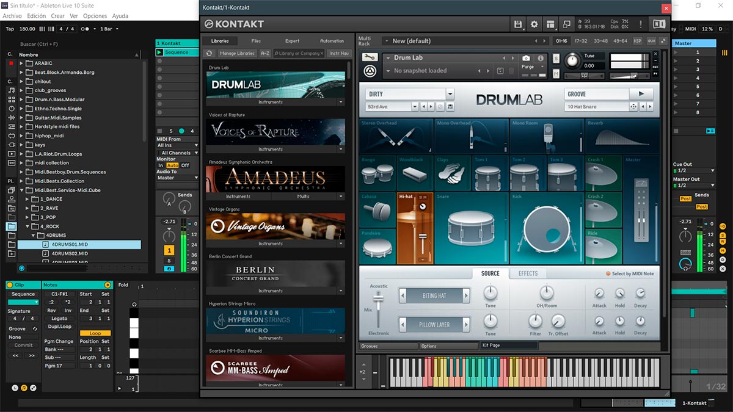The width and height of the screenshot is (733, 412).
Task: Set track Monitor to Off
Action: [185, 165]
